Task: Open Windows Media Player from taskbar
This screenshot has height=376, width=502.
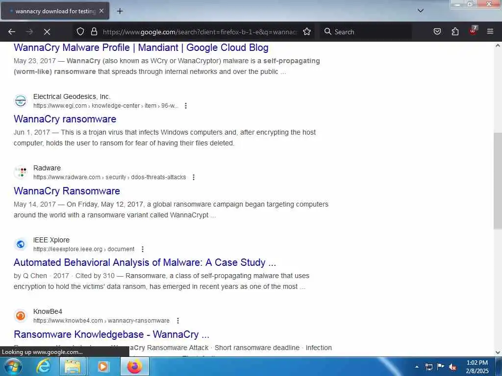Action: [x=103, y=366]
